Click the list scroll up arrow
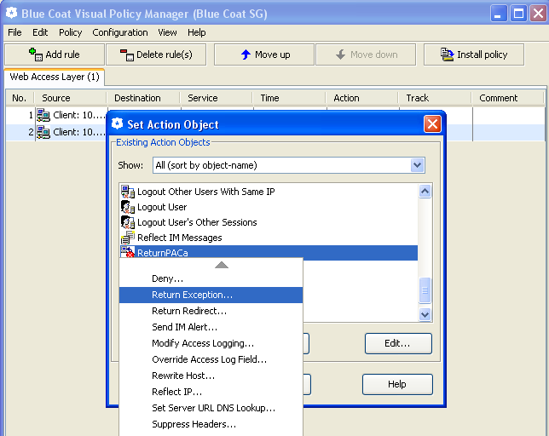The height and width of the screenshot is (436, 549). [425, 191]
